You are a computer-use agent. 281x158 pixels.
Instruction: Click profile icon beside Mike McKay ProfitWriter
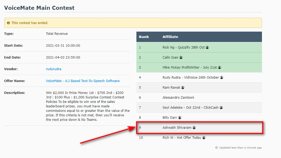pos(219,67)
